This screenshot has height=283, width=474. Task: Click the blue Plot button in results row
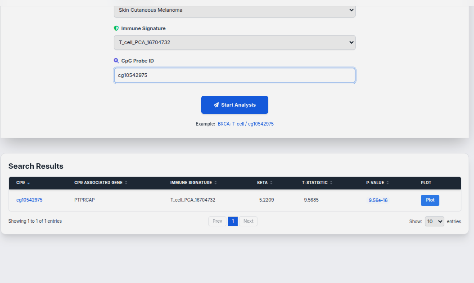430,200
